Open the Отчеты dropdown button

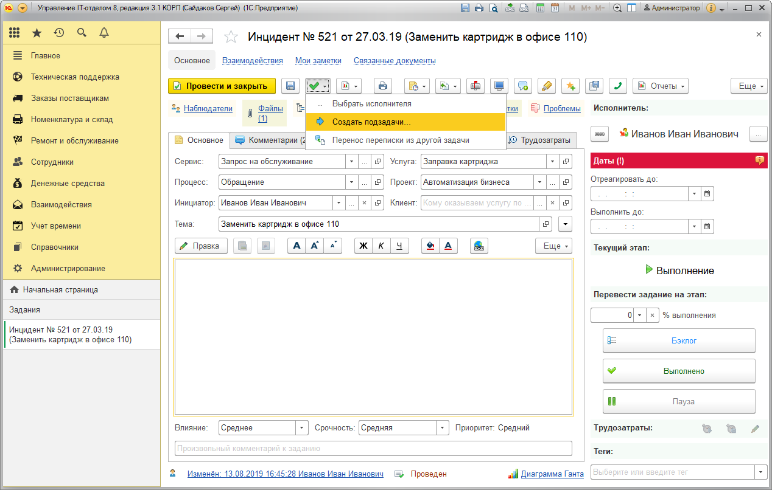661,86
